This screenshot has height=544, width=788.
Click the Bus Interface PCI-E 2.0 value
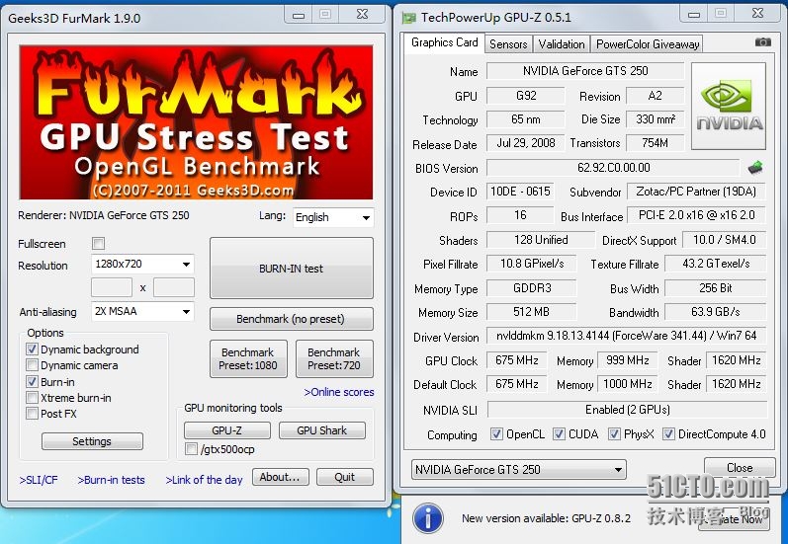tap(696, 215)
